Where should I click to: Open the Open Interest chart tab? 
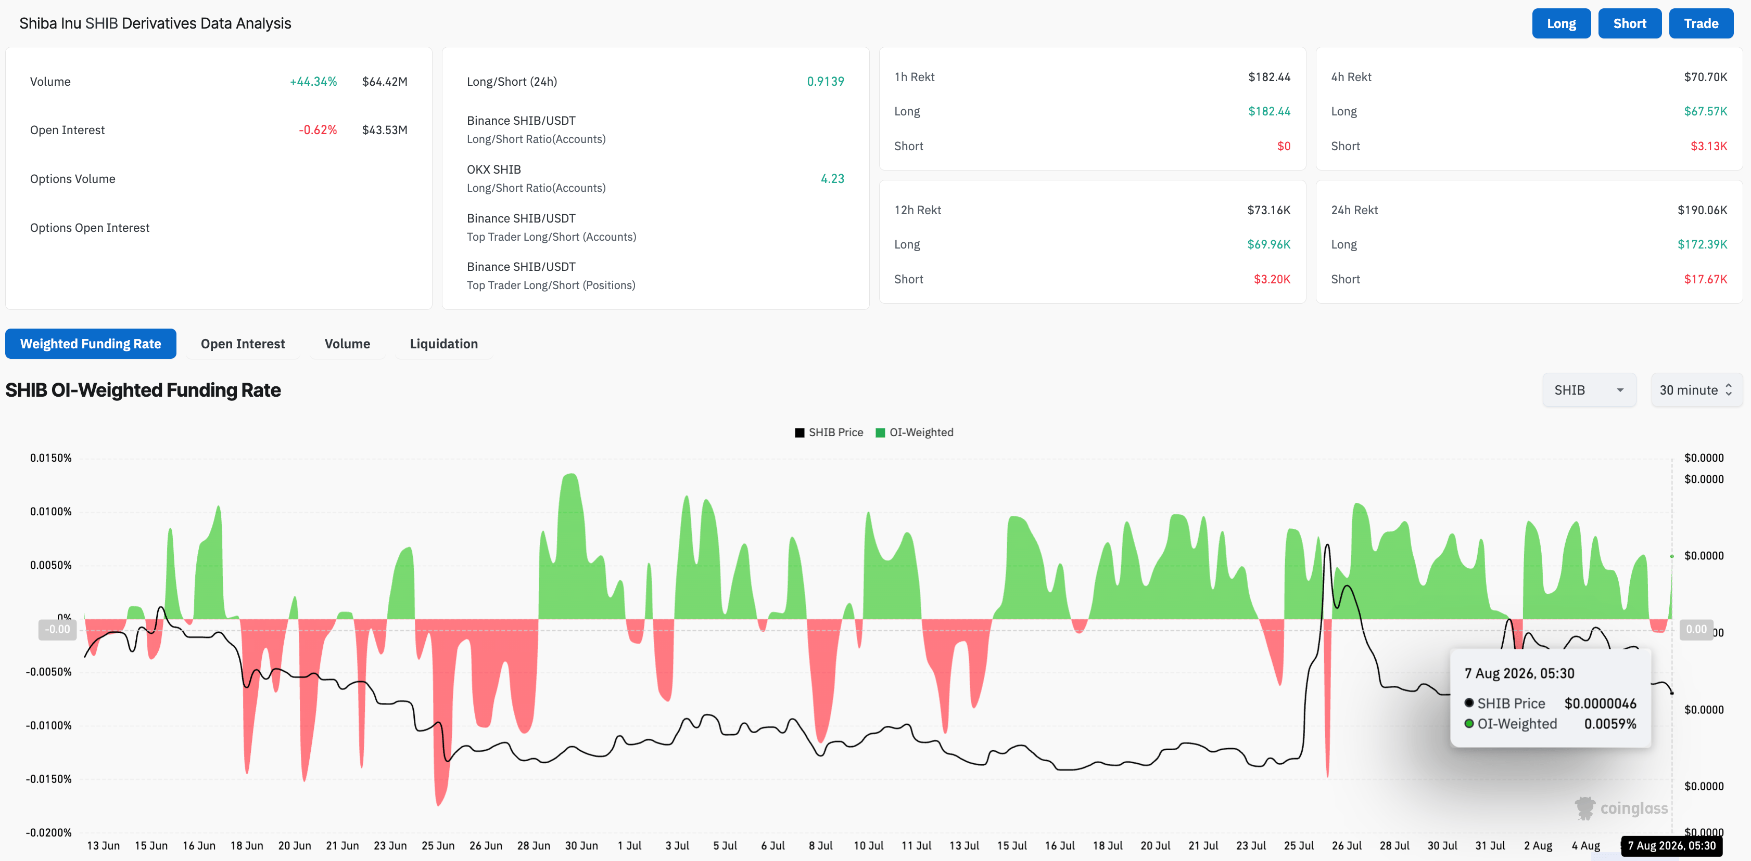tap(243, 344)
